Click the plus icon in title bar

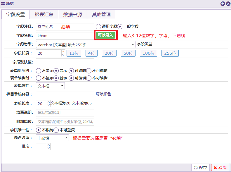click(x=223, y=4)
